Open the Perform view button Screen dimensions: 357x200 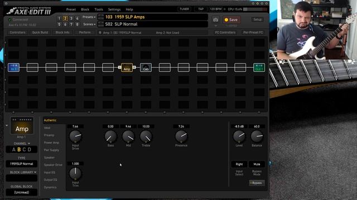tap(85, 33)
